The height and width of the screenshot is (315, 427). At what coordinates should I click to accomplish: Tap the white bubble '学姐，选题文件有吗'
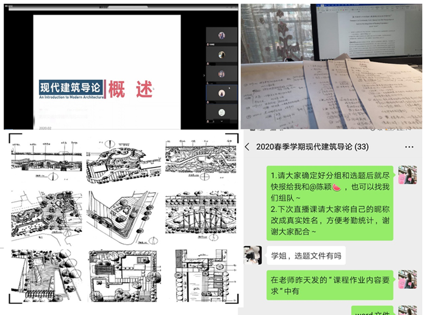tap(306, 256)
